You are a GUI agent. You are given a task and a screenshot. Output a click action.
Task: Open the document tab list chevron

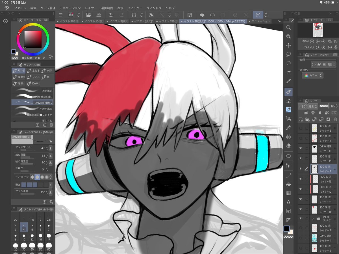tap(280, 21)
